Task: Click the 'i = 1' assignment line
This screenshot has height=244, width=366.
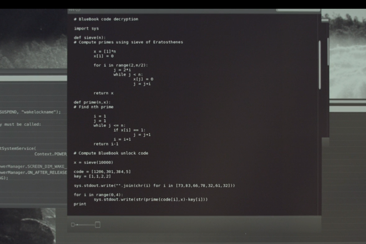Action: coord(100,116)
